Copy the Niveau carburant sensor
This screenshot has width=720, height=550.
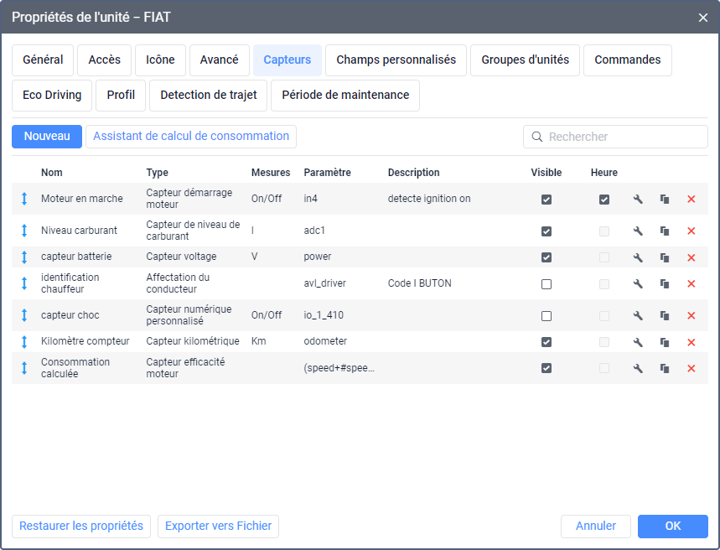665,231
